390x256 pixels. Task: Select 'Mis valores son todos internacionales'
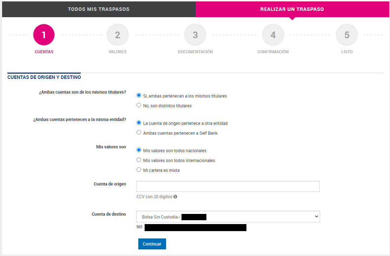(139, 160)
